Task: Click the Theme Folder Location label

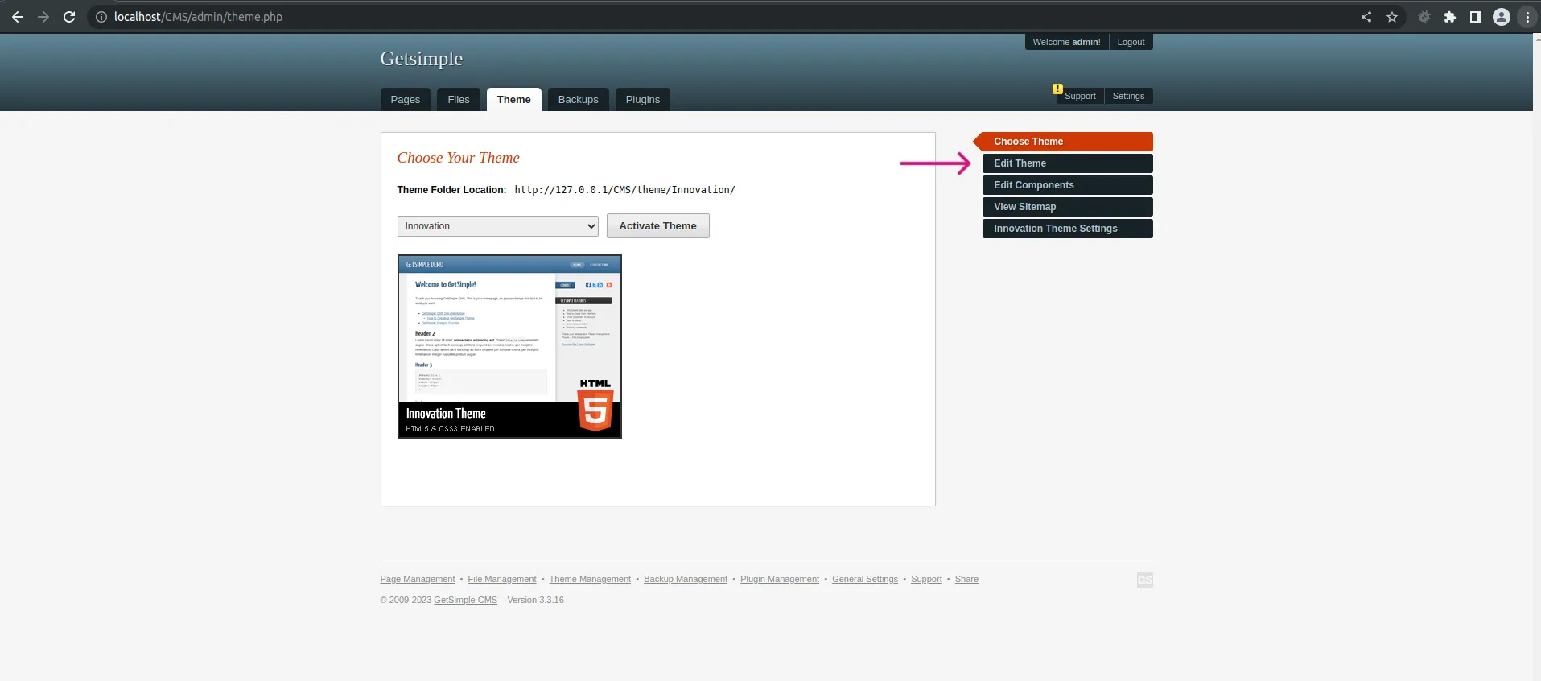Action: pos(451,190)
